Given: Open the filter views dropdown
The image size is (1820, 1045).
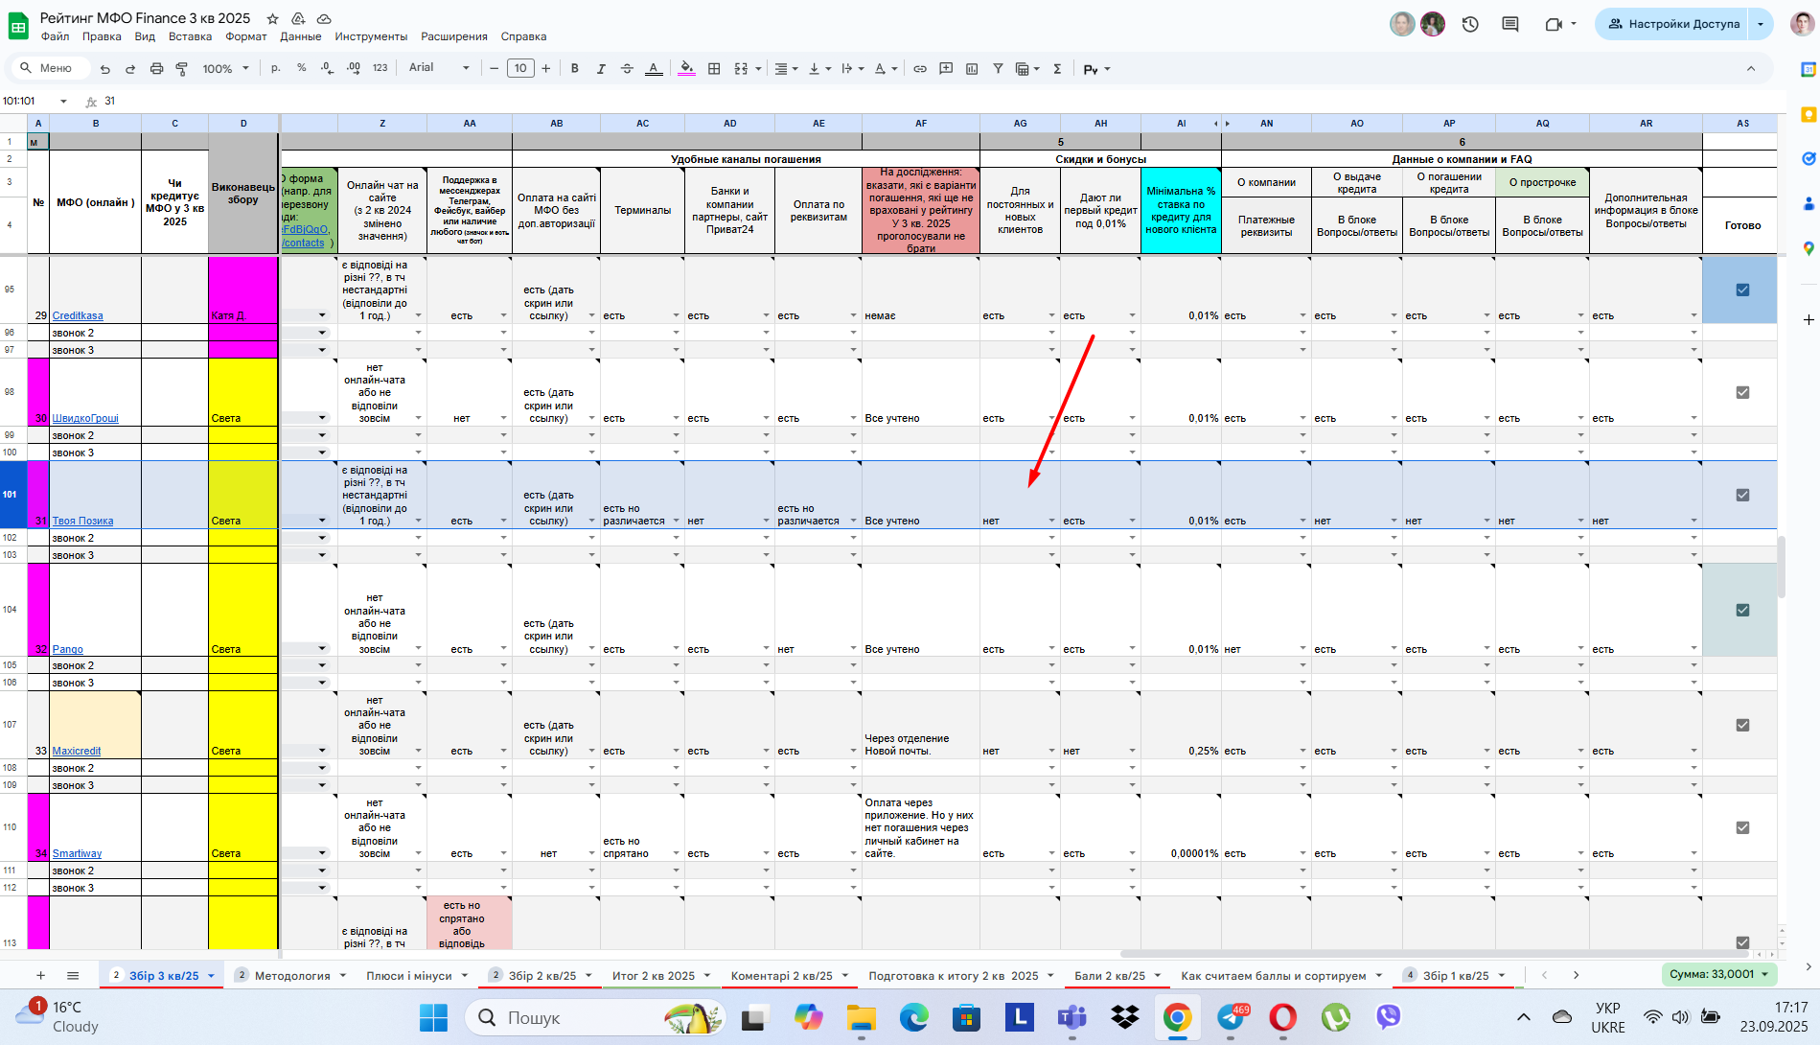Looking at the screenshot, I should (x=1027, y=69).
